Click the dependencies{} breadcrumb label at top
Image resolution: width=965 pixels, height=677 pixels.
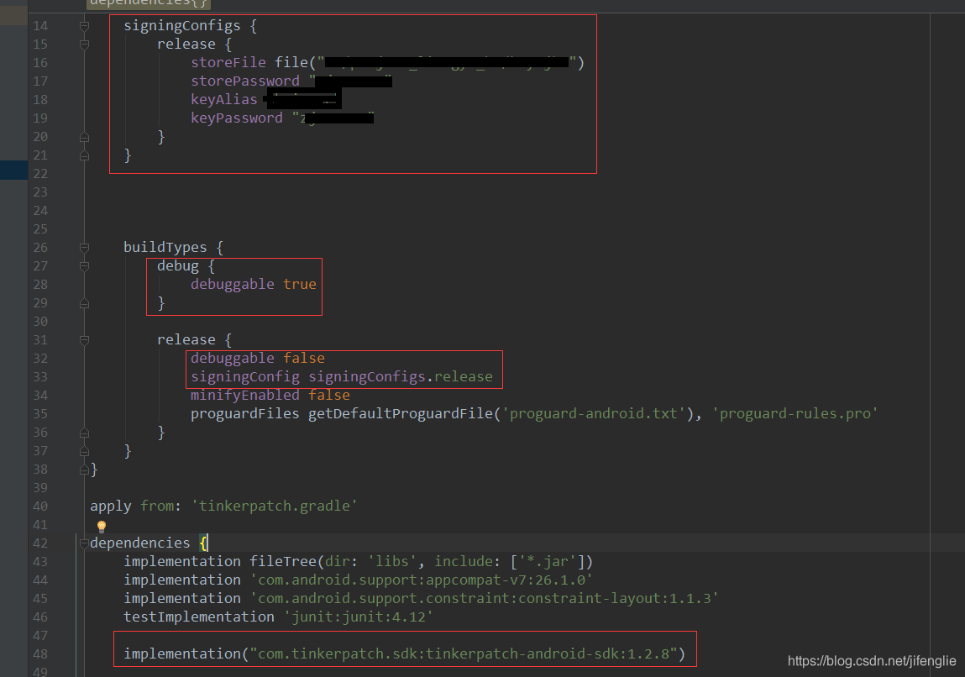click(x=148, y=4)
